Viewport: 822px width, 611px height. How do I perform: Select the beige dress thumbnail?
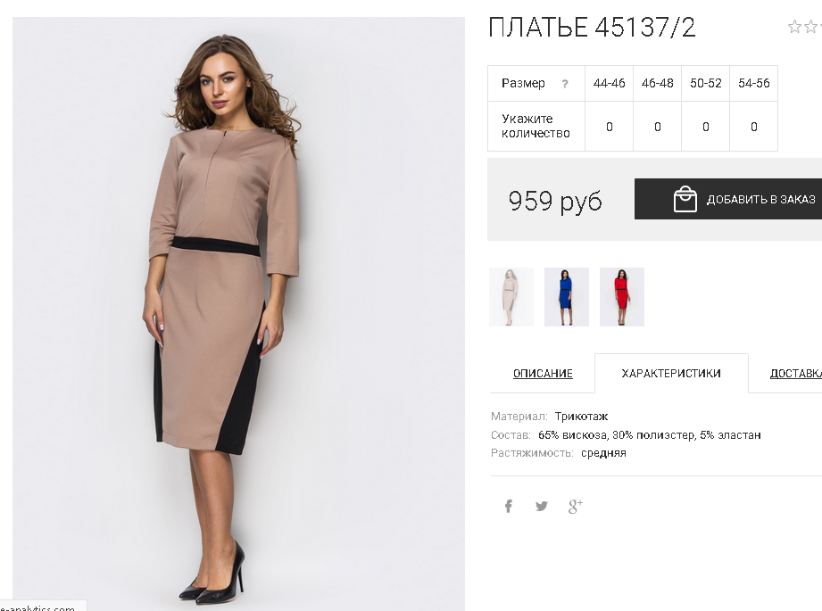point(511,297)
